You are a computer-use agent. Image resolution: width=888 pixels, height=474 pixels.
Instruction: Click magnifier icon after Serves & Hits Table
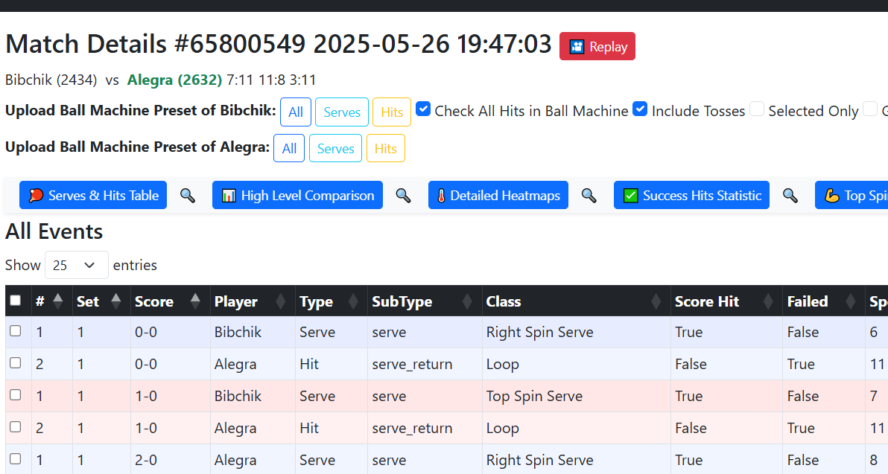pos(188,196)
